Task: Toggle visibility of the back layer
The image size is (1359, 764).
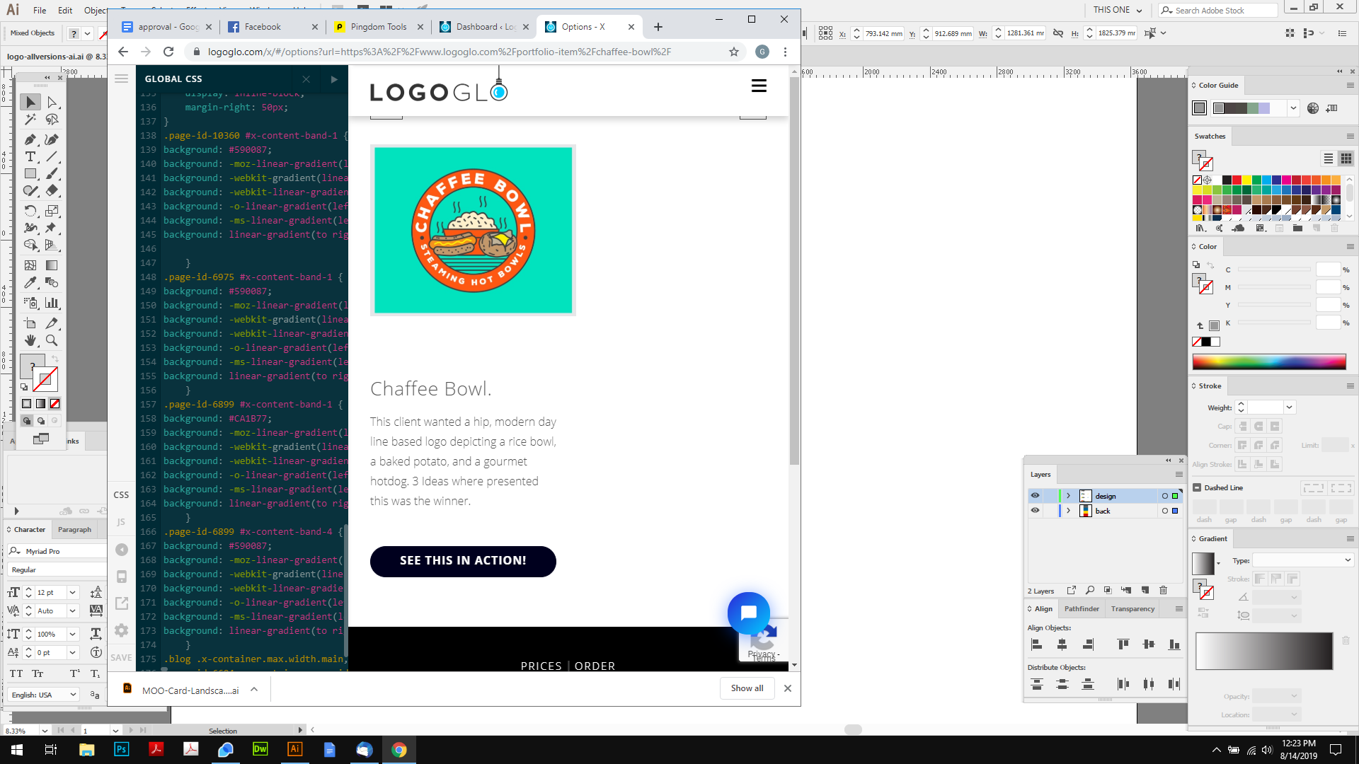Action: click(x=1035, y=511)
